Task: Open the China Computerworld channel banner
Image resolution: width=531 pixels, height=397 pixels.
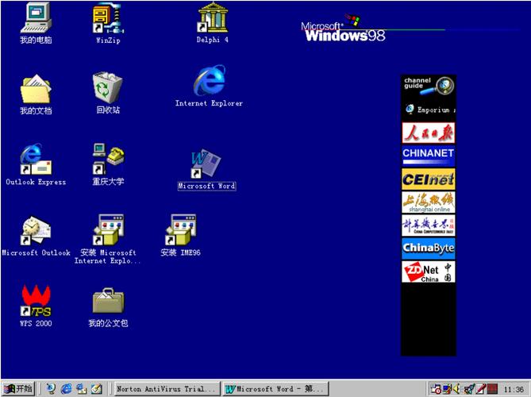Action: pos(429,225)
